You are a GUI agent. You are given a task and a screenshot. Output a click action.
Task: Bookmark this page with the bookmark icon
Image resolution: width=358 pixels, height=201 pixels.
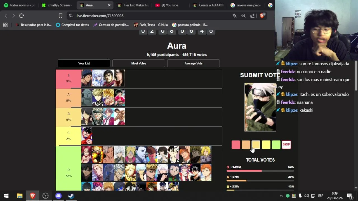[x=60, y=16]
